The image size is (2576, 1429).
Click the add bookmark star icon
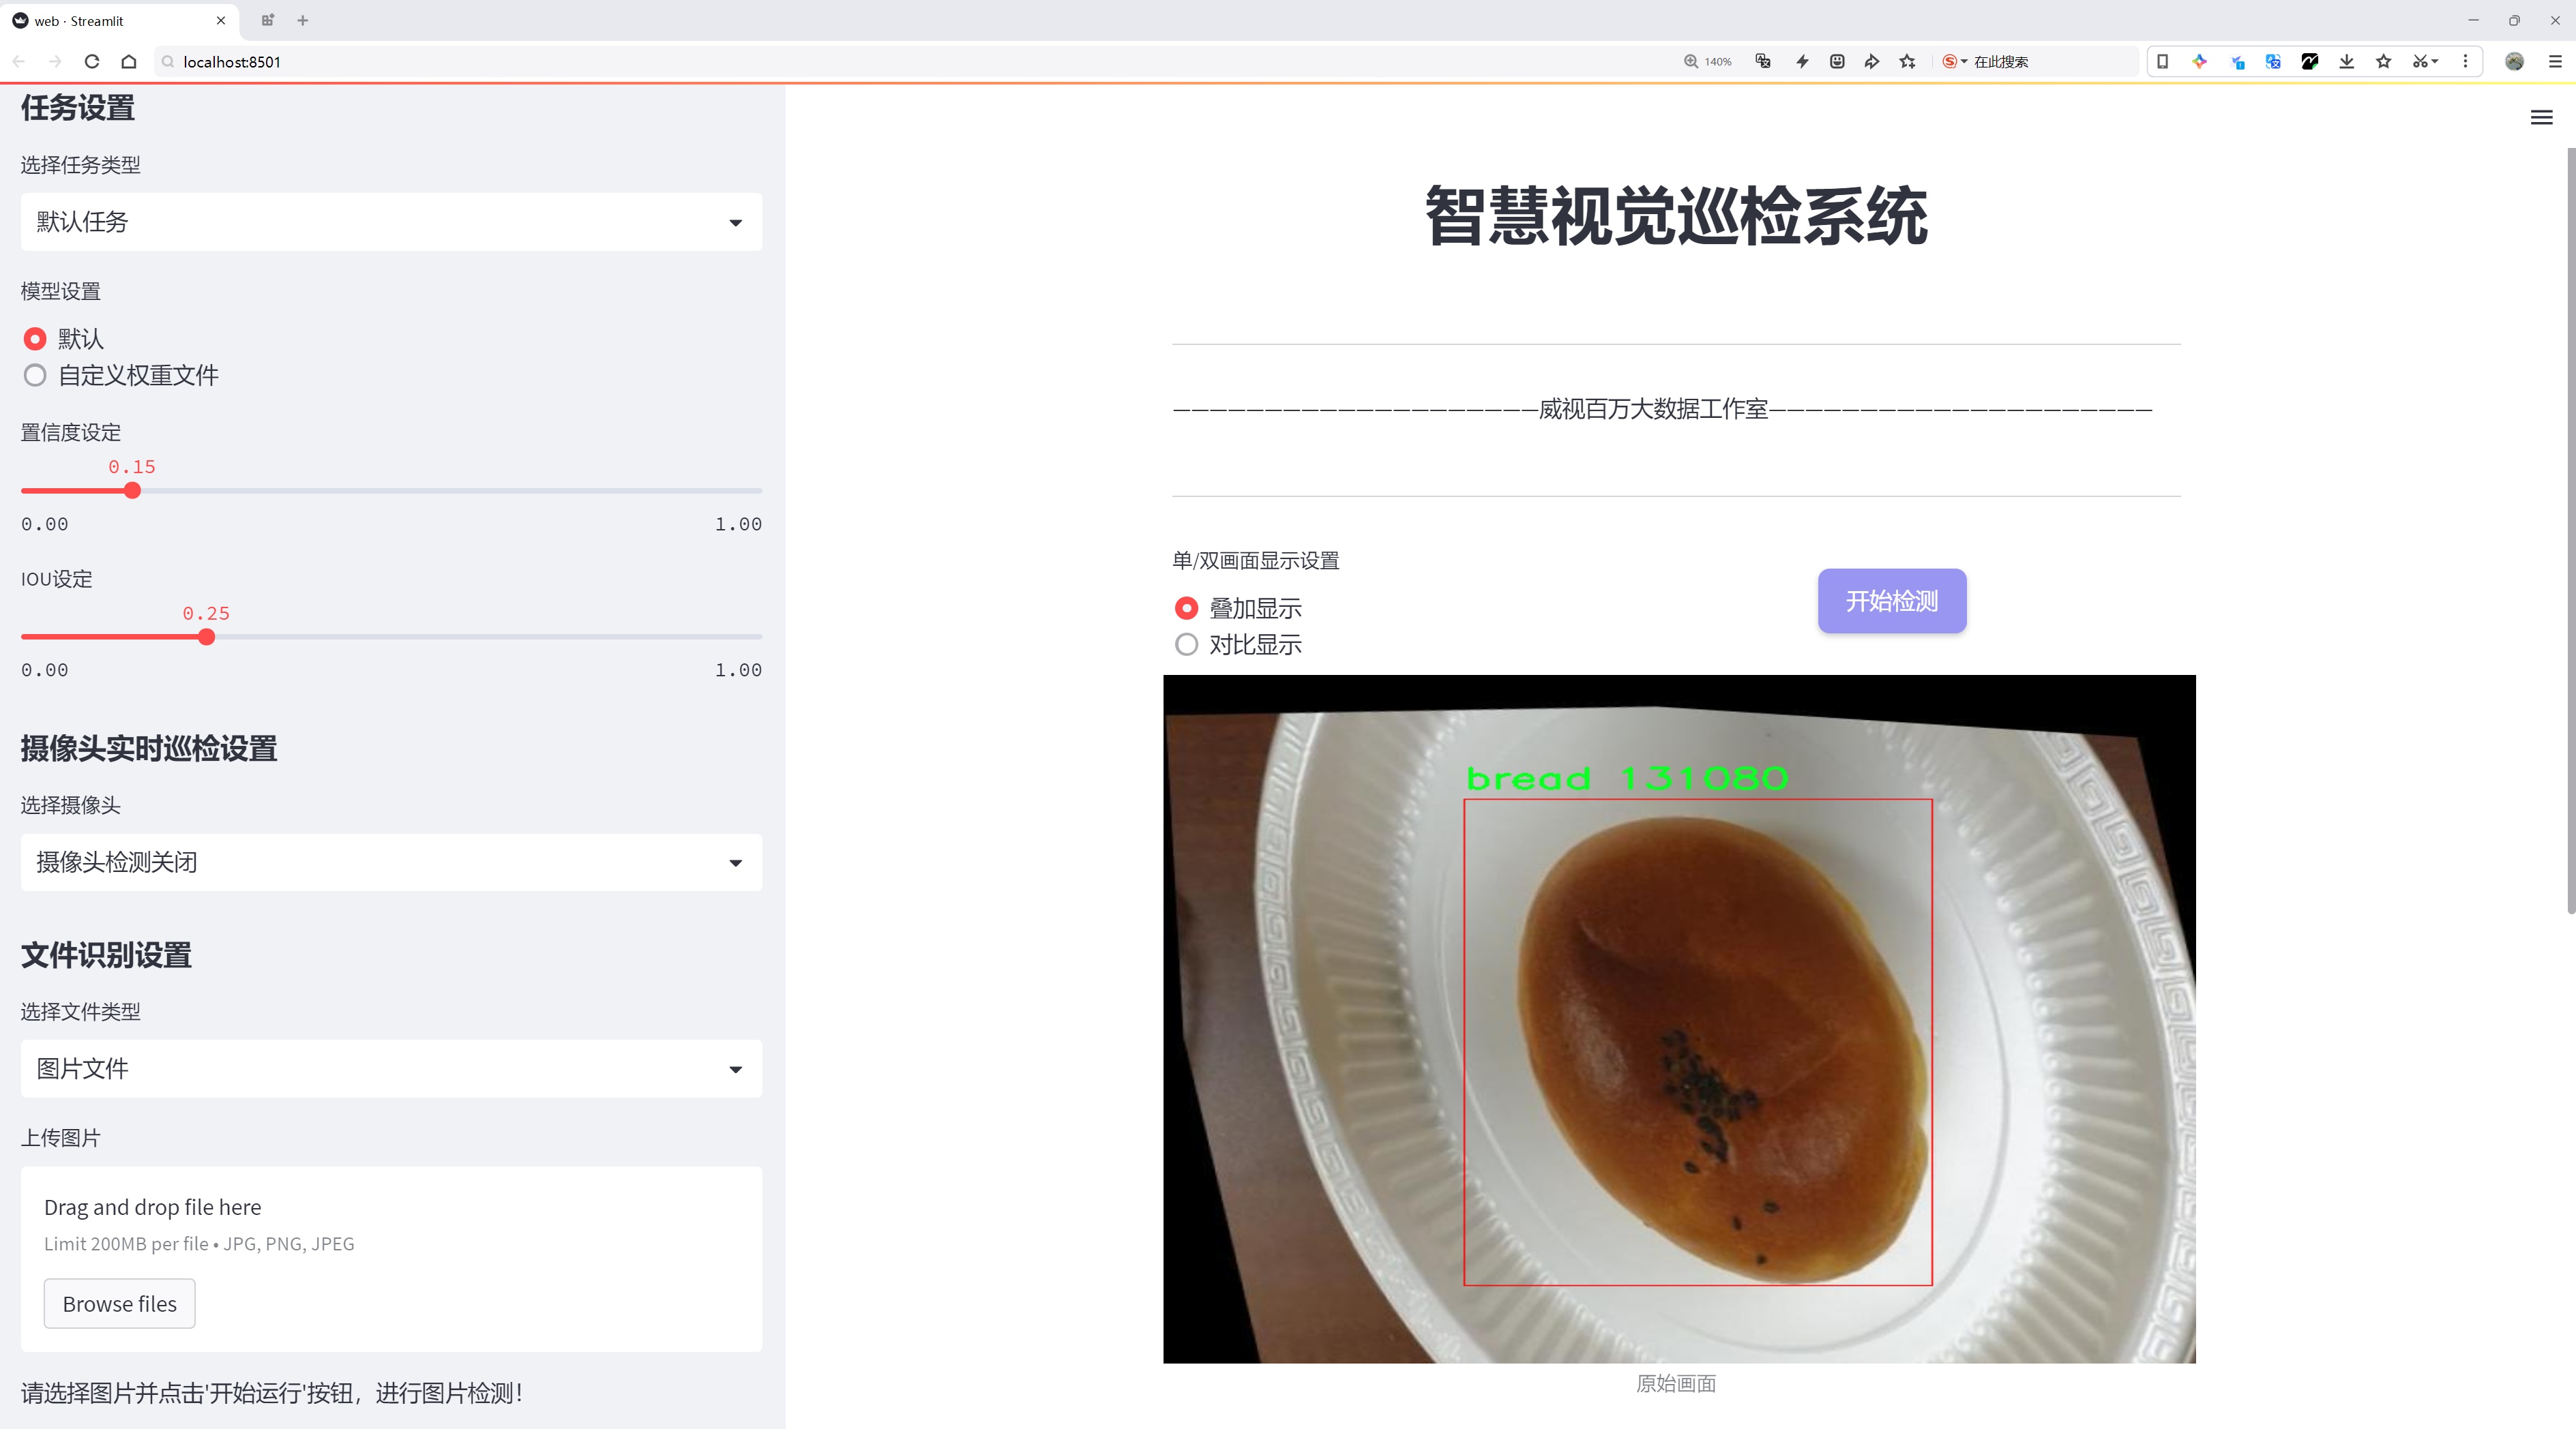click(x=1908, y=62)
